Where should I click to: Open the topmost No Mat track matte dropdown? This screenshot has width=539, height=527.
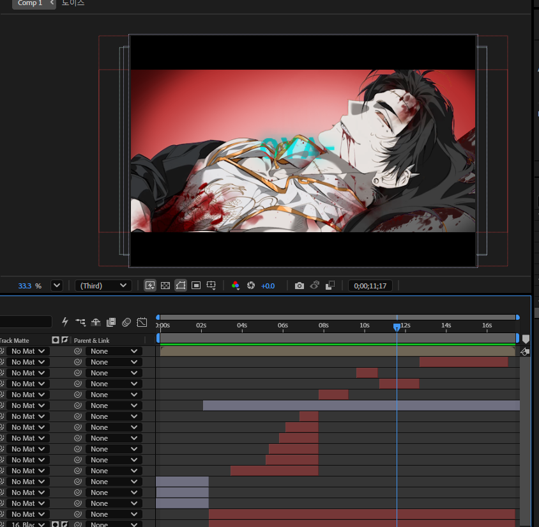(x=28, y=351)
